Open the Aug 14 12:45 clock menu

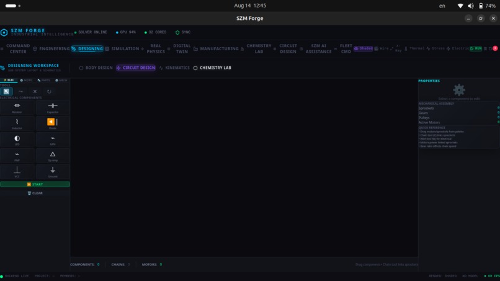click(x=250, y=6)
